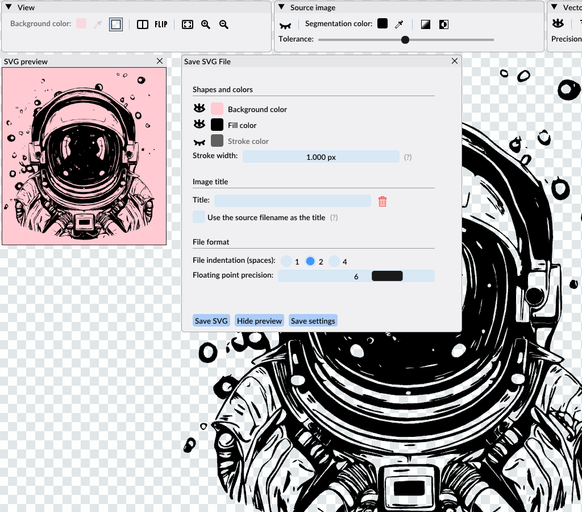582x512 pixels.
Task: Click the FLIP view button
Action: (161, 24)
